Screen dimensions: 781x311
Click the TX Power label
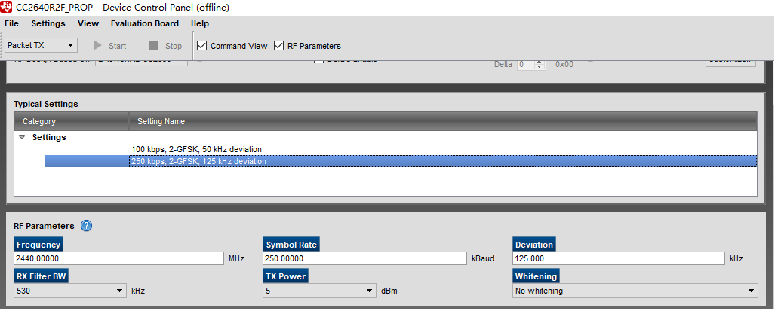click(x=286, y=276)
